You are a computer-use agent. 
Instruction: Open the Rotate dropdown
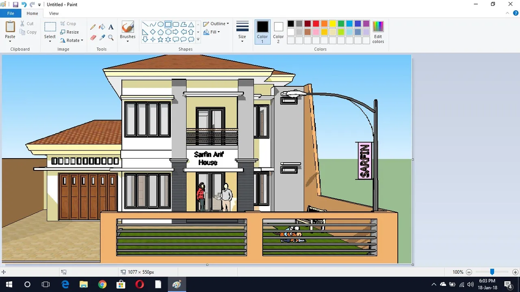[x=72, y=41]
